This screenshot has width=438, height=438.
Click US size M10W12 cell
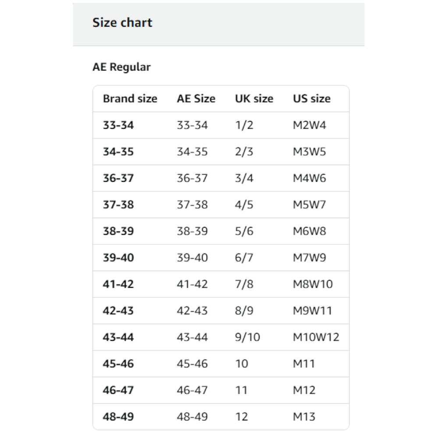pos(316,337)
